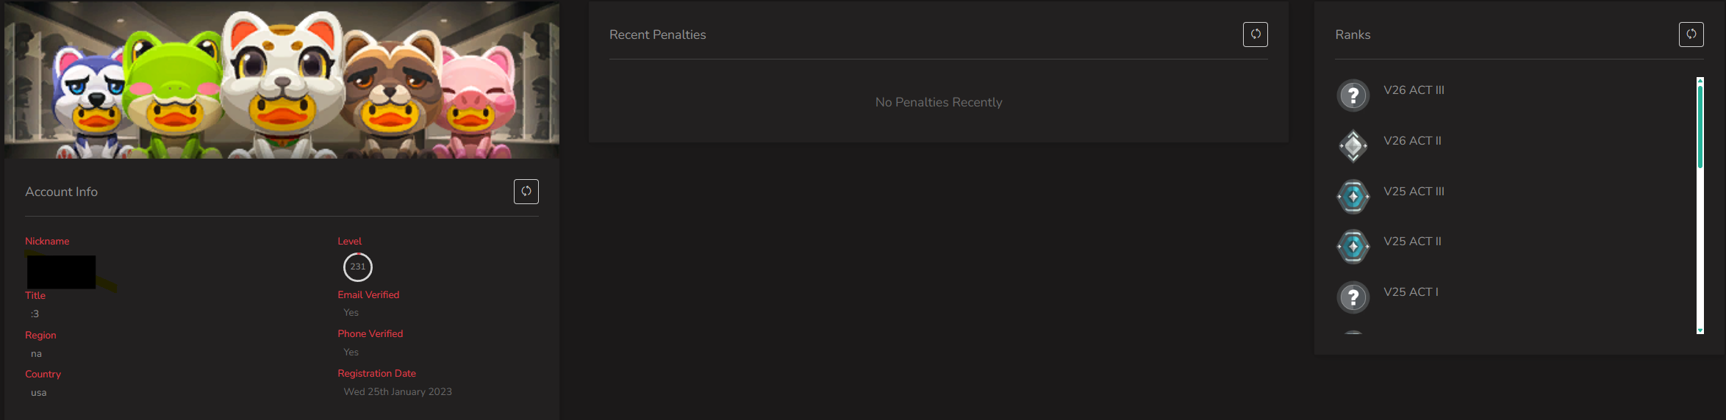The image size is (1726, 420).
Task: Refresh the Account Info panel
Action: [x=526, y=192]
